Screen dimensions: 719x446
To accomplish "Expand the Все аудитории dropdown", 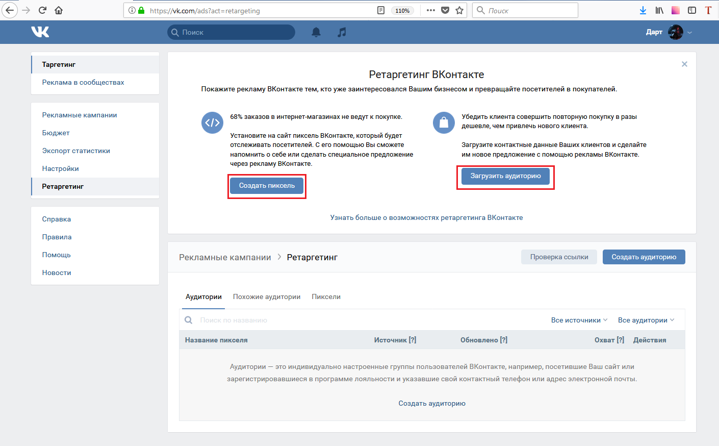I will pyautogui.click(x=646, y=320).
